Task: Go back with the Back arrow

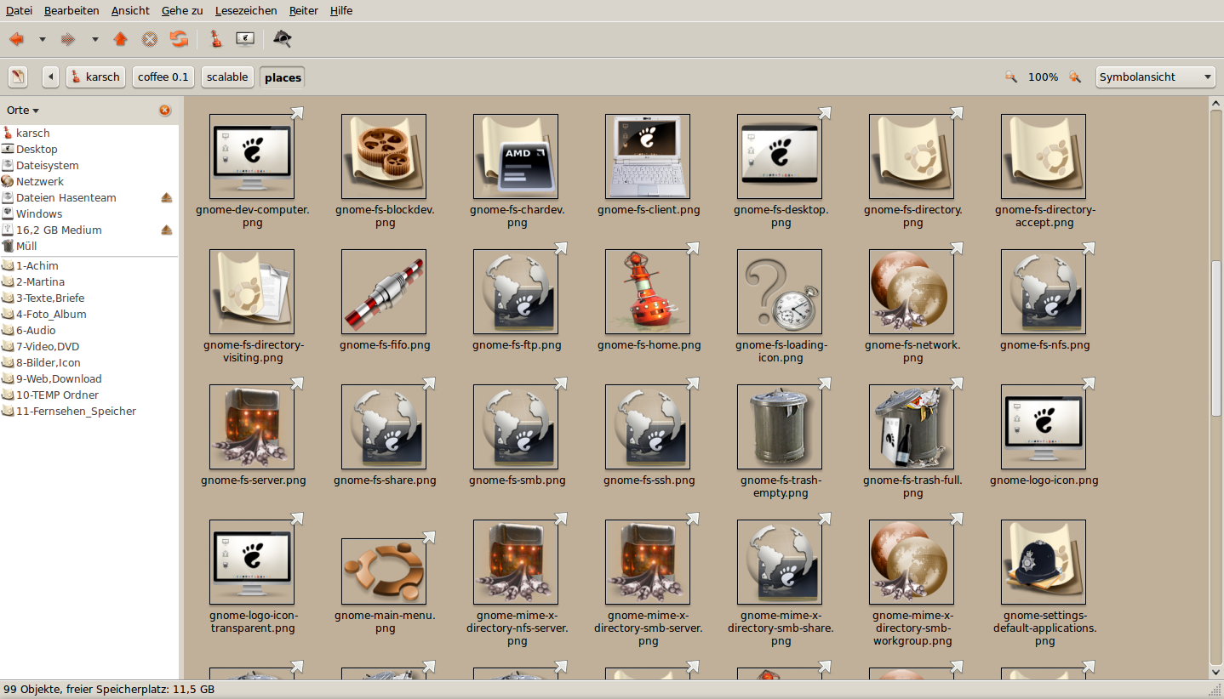Action: (17, 39)
